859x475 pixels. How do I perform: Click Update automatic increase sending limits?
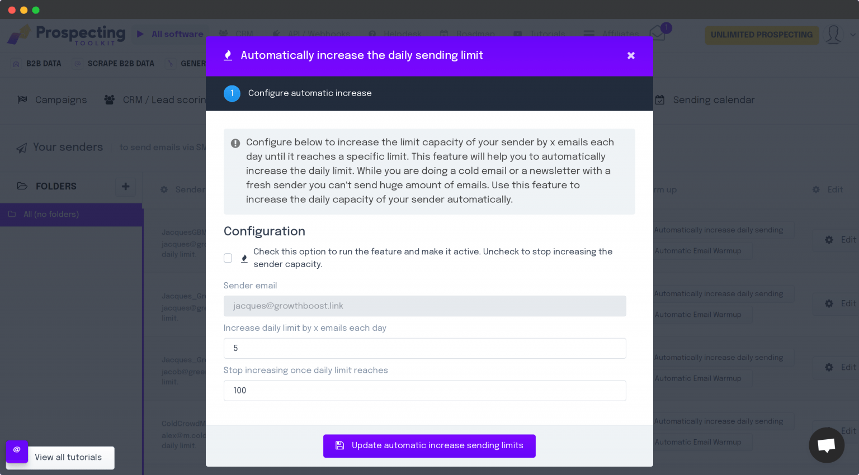click(429, 446)
